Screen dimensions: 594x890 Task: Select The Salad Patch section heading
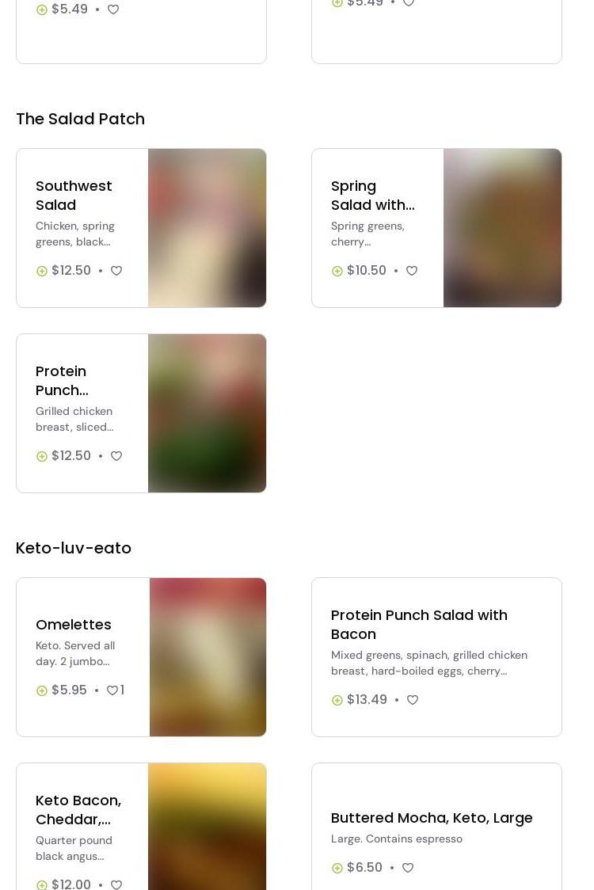(81, 119)
